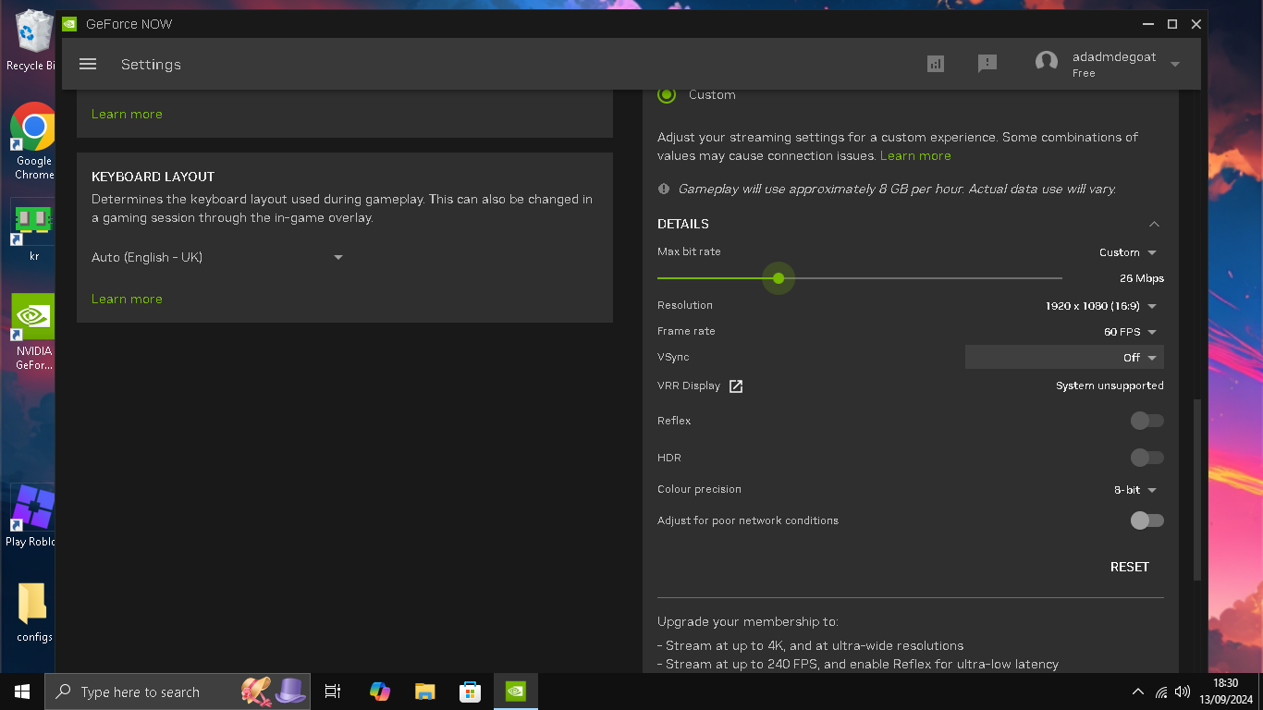This screenshot has width=1263, height=710.
Task: Open the Resolution dropdown
Action: coord(1101,306)
